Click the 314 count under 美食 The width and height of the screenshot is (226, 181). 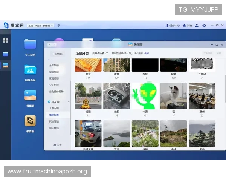point(88,78)
